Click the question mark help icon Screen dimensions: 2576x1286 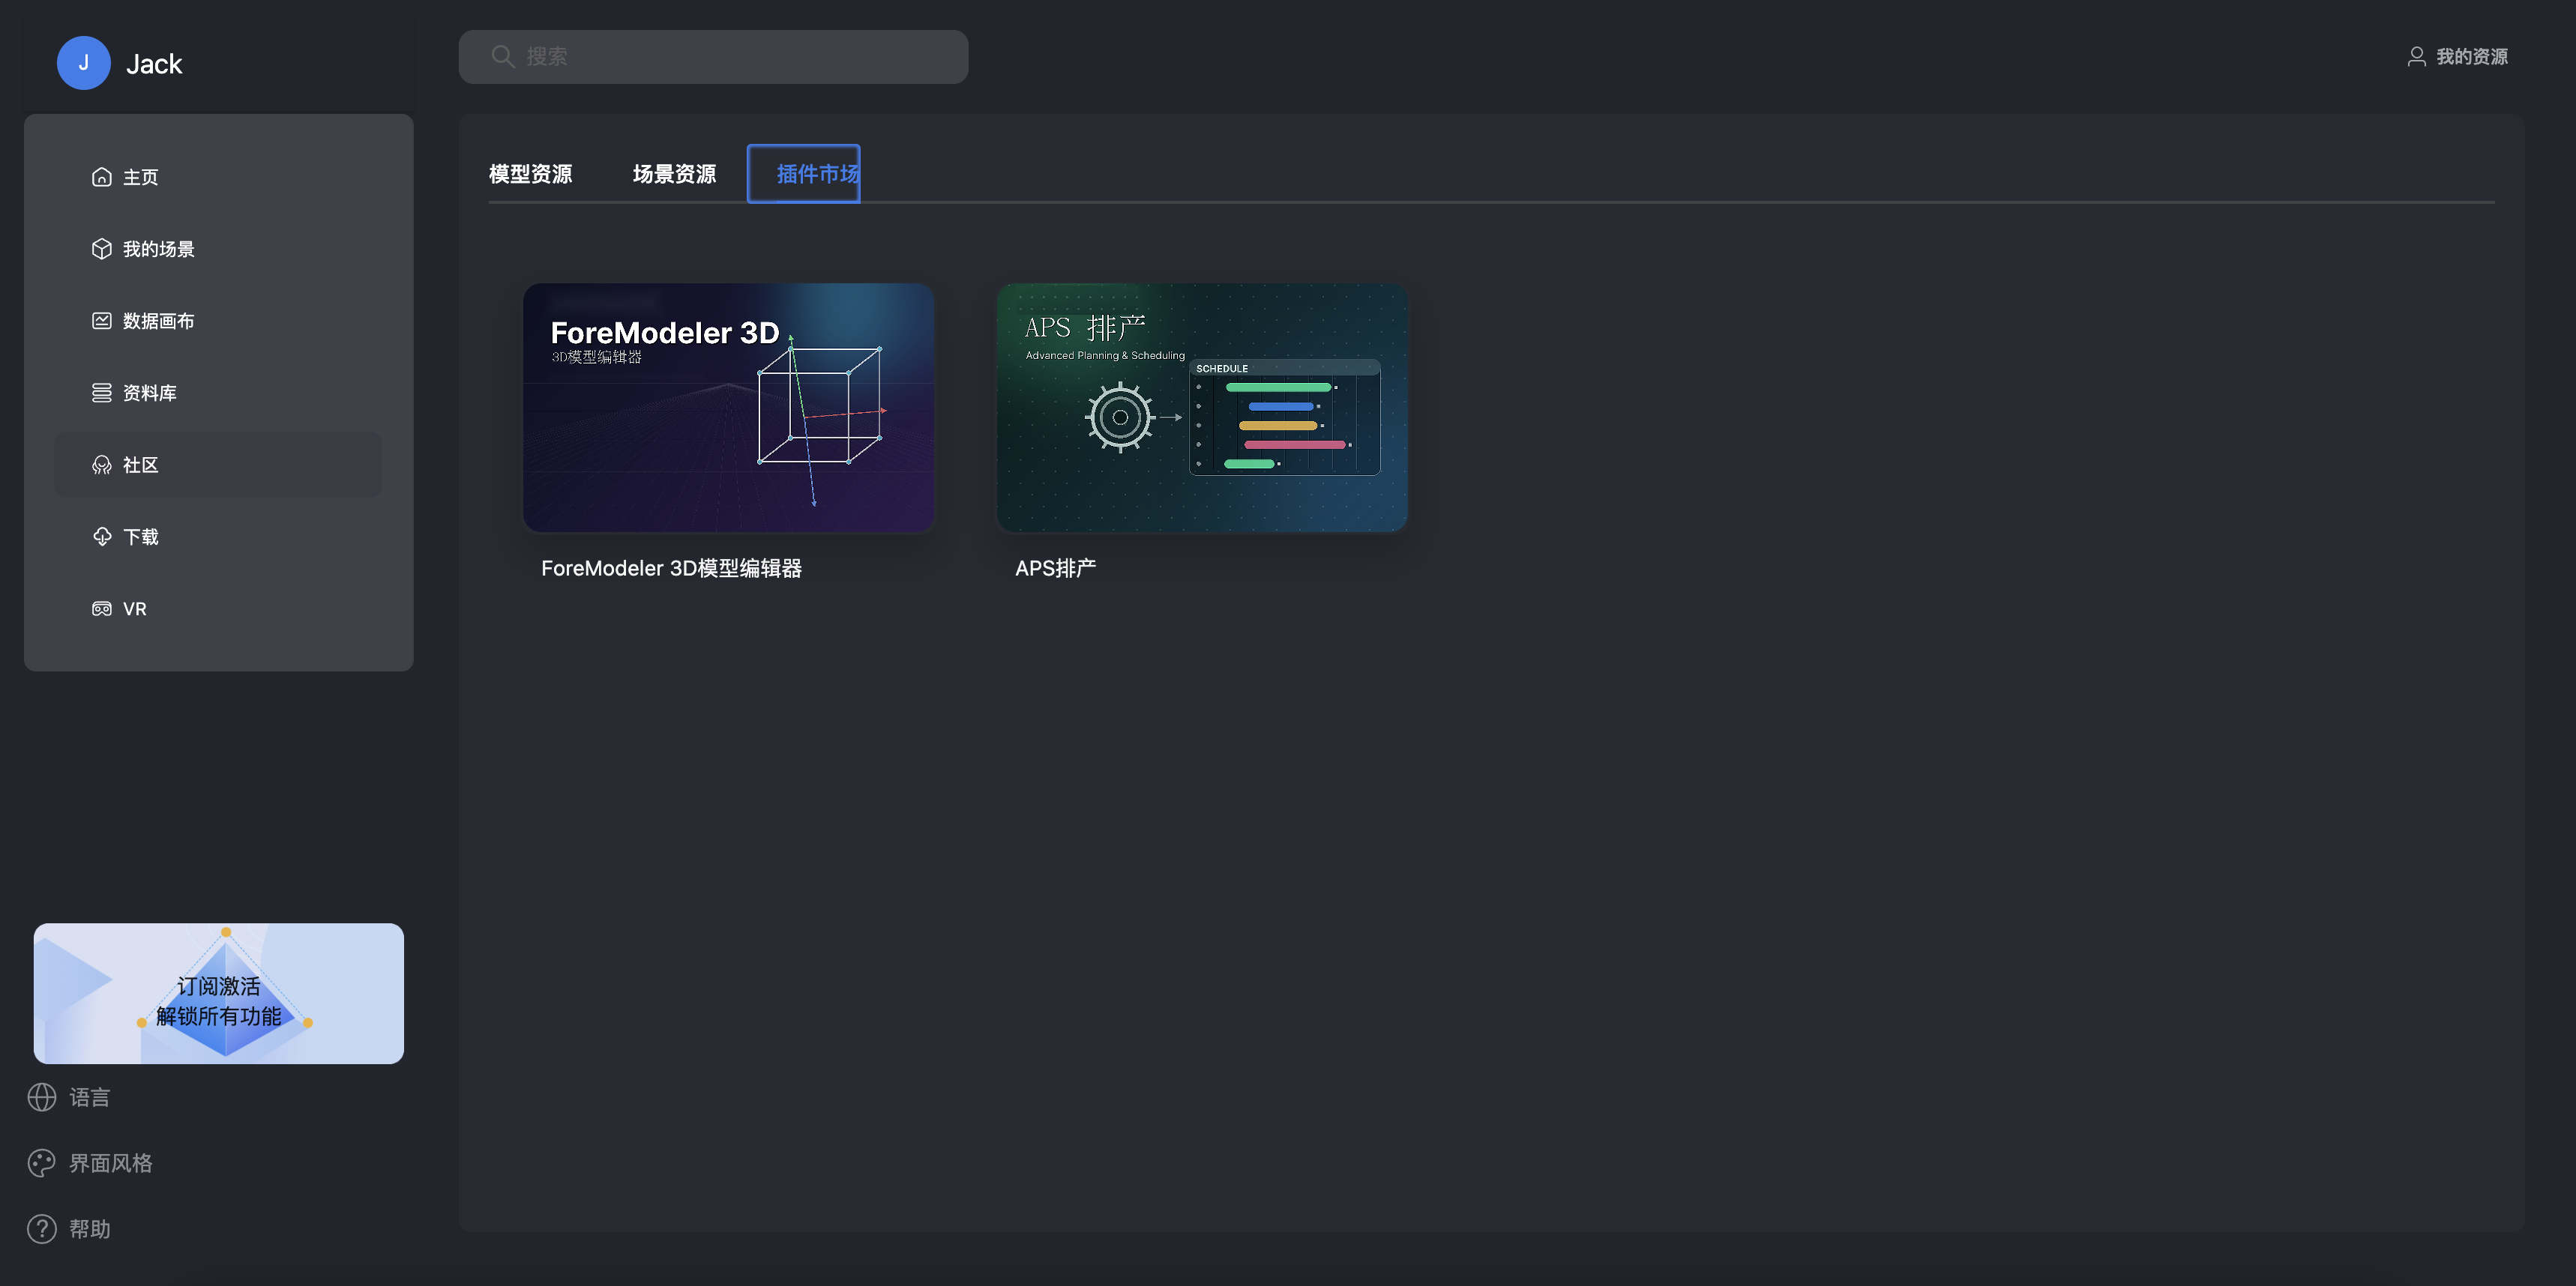(x=42, y=1229)
